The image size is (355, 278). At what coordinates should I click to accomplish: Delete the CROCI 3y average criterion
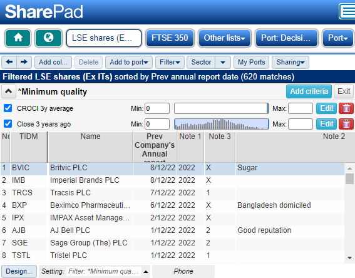(346, 108)
